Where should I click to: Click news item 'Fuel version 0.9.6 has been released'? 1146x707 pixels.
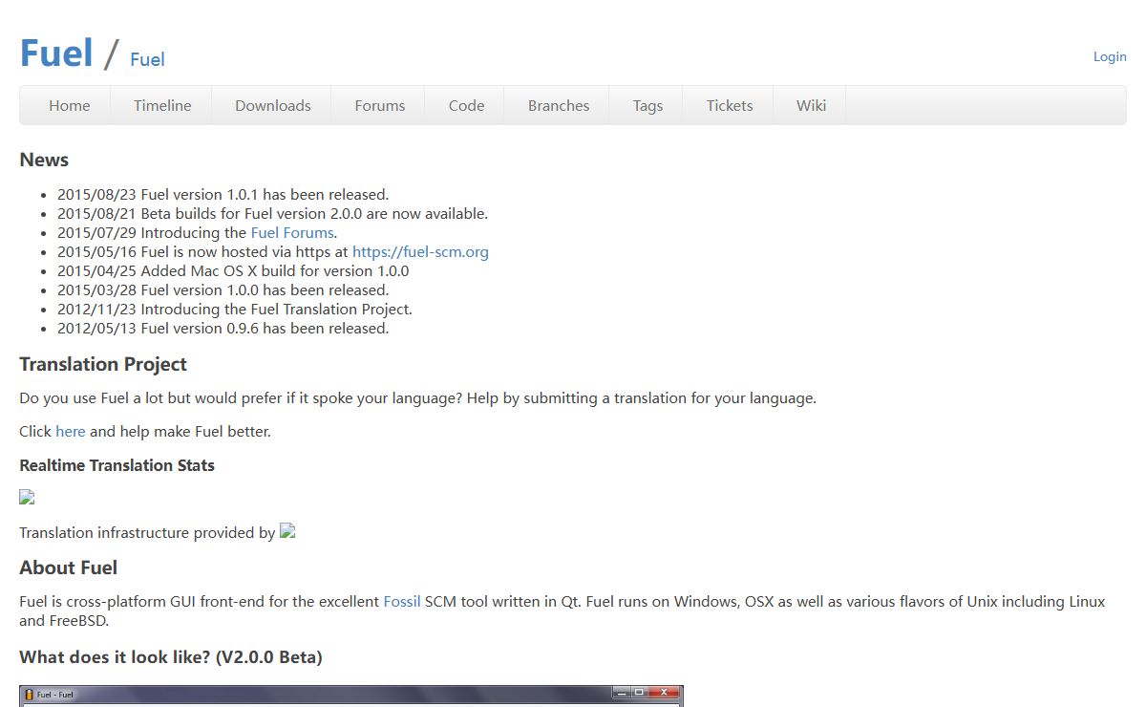[223, 329]
